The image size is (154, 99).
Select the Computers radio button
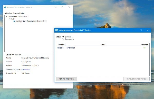point(63,39)
